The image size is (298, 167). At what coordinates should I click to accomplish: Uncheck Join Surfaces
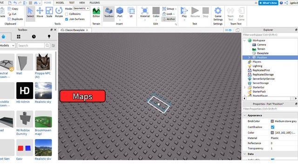(x=67, y=19)
